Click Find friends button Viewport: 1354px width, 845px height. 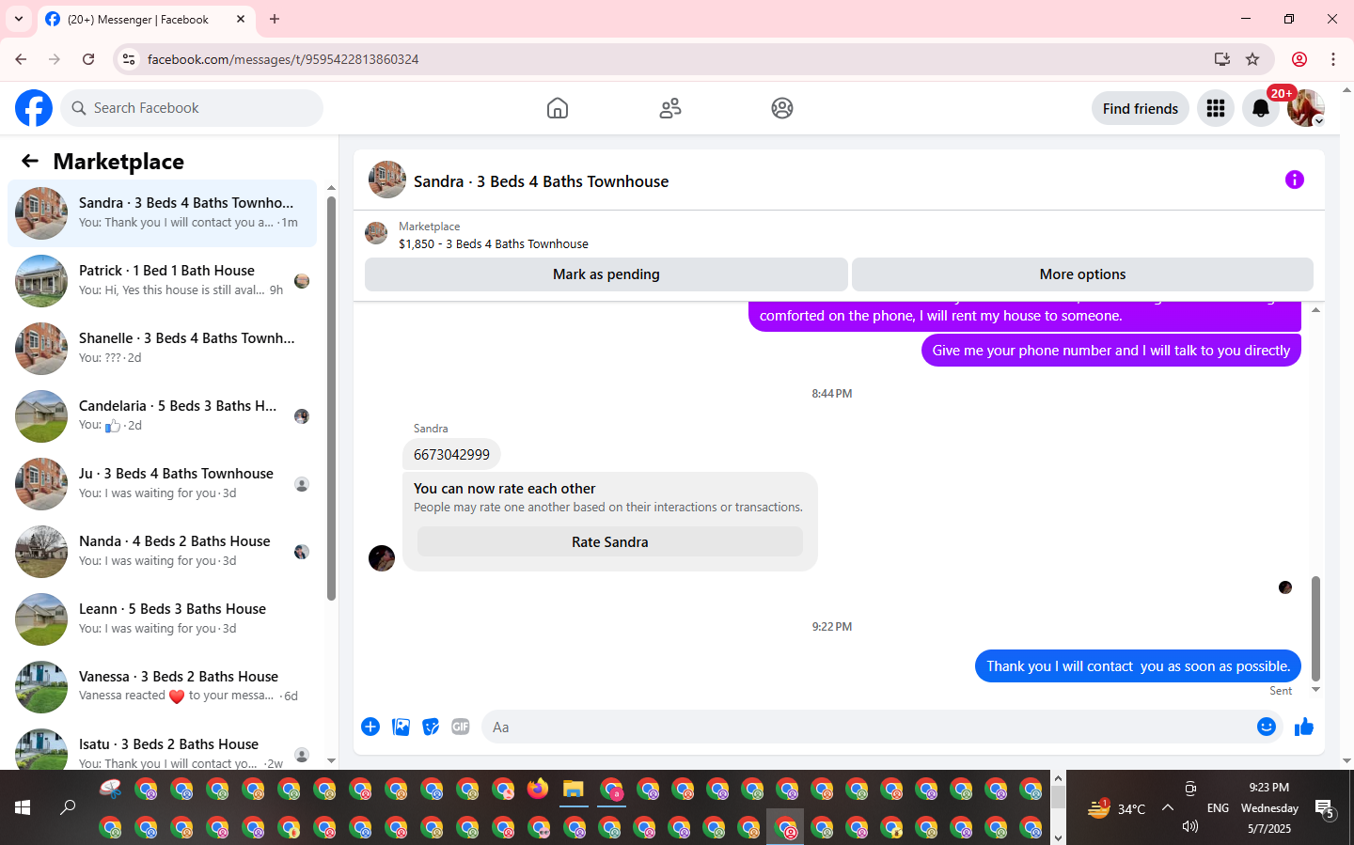point(1141,109)
